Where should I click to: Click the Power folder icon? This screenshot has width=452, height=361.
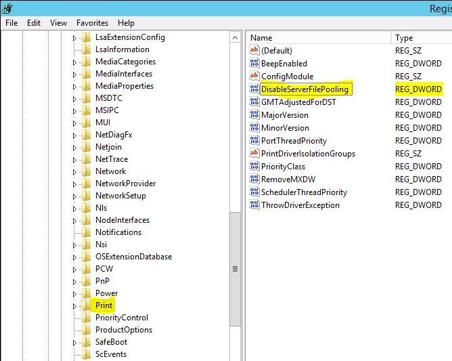[x=86, y=293]
